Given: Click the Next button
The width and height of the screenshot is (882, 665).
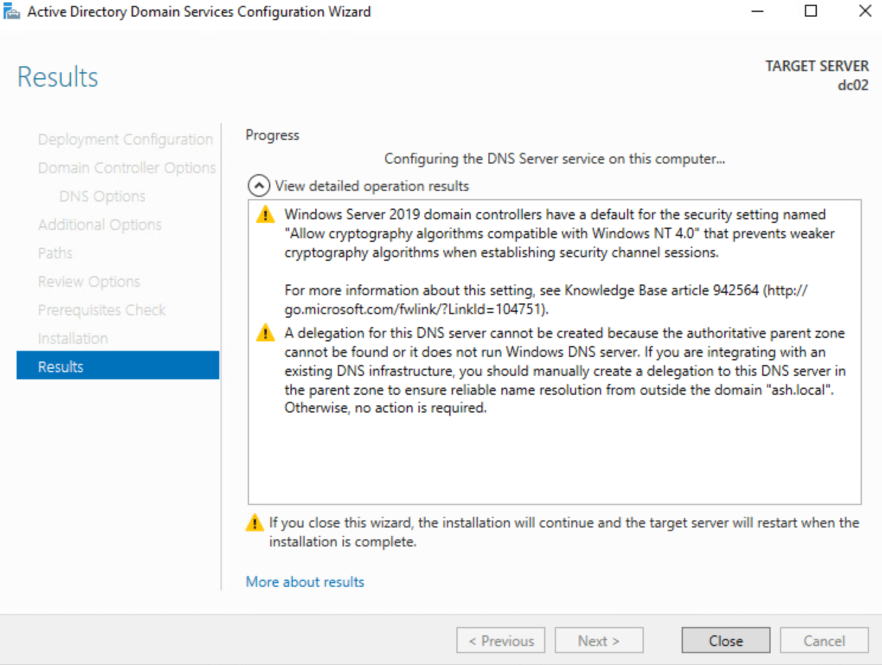Looking at the screenshot, I should coord(599,641).
